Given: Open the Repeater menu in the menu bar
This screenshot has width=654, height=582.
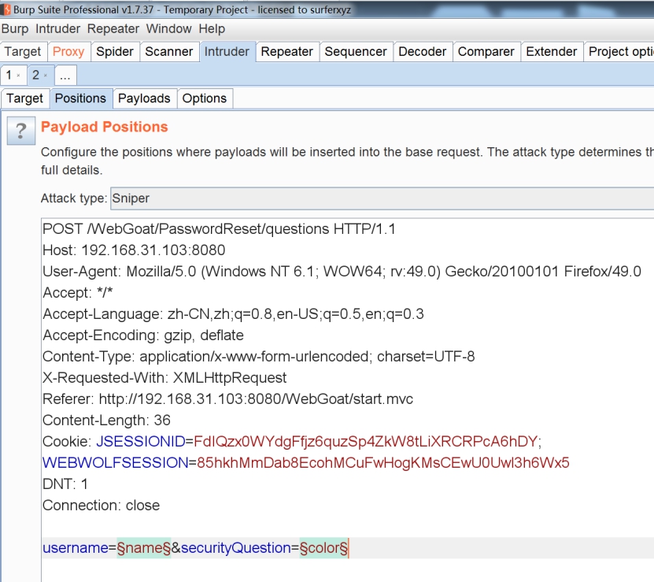Looking at the screenshot, I should 113,29.
